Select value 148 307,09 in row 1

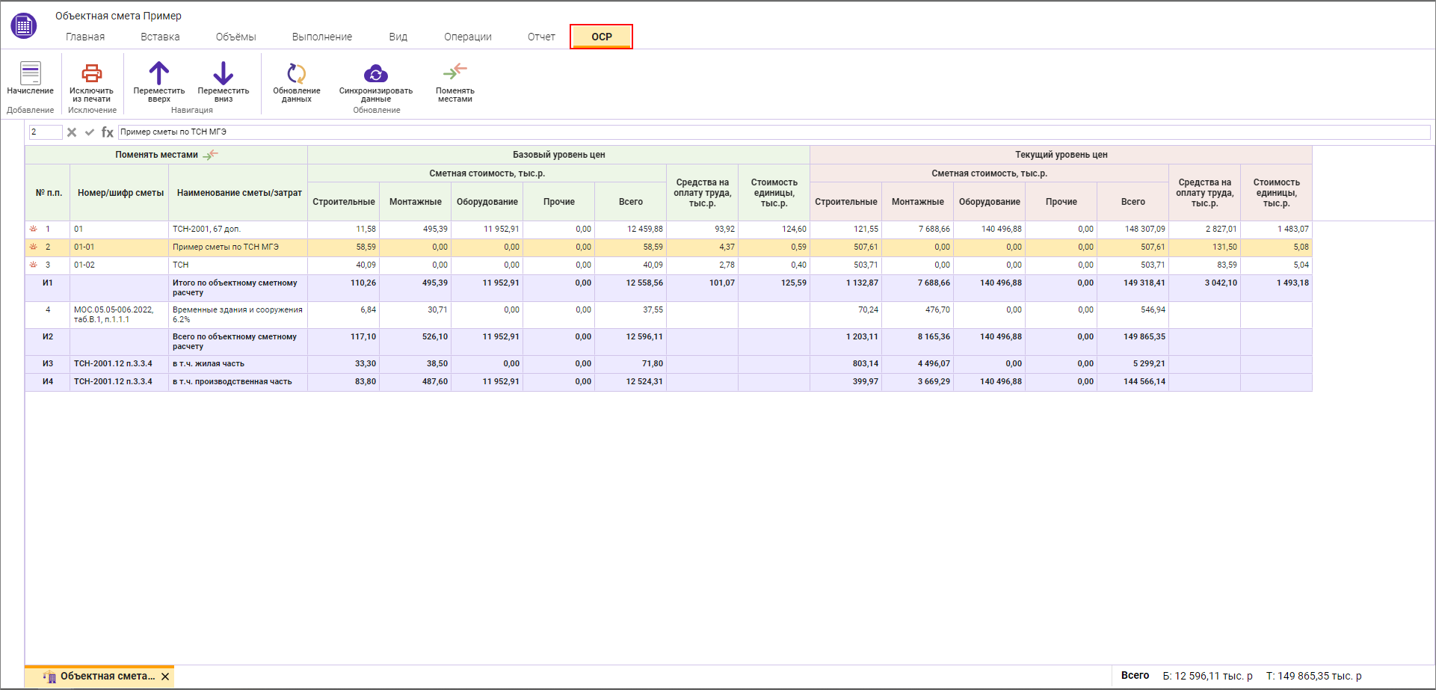click(1133, 230)
